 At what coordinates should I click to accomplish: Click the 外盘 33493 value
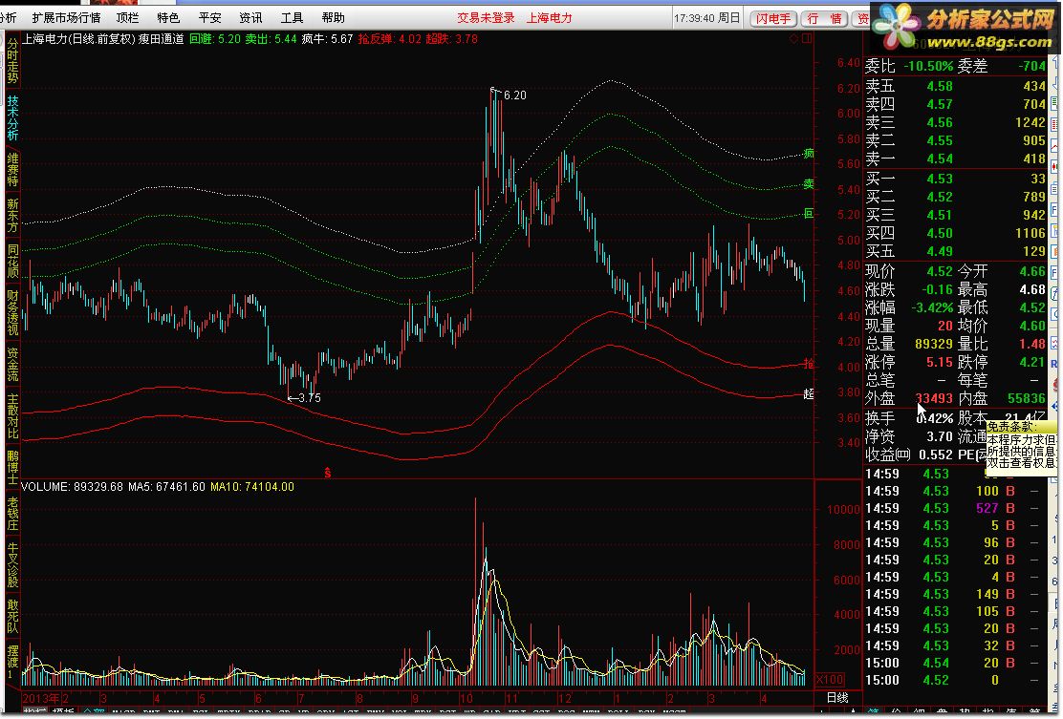[x=934, y=399]
